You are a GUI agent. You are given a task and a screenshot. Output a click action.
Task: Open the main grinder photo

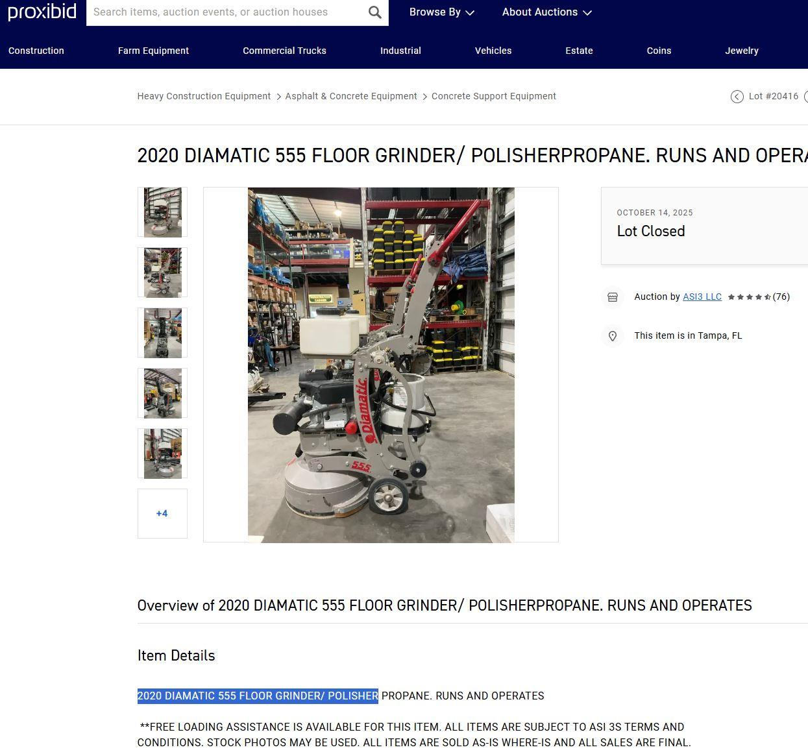pos(381,365)
